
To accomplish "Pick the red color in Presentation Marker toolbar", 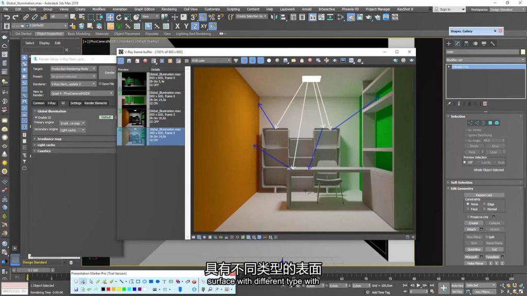I will coord(108,289).
